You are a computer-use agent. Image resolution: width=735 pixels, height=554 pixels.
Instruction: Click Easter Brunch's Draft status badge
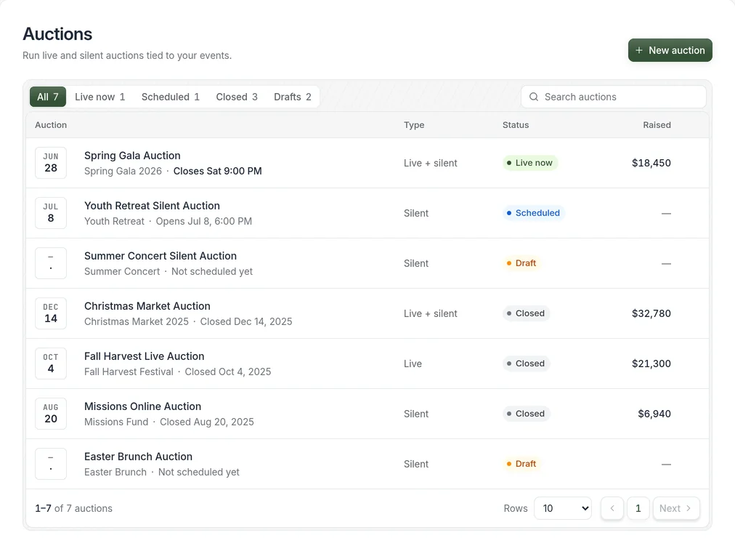click(521, 464)
